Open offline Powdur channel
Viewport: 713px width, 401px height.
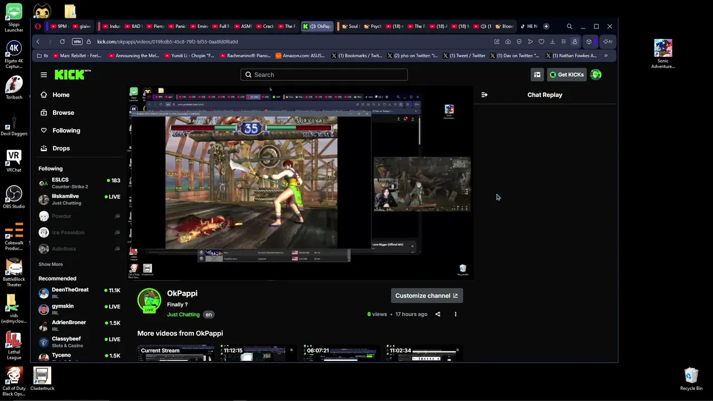click(79, 216)
